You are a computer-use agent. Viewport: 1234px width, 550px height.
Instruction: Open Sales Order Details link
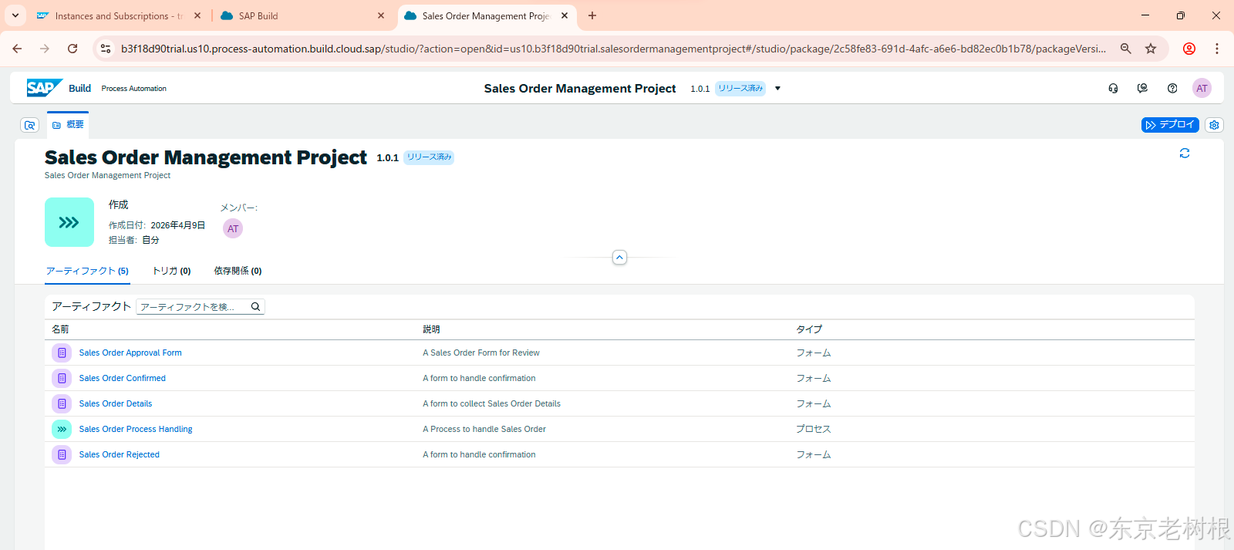point(116,403)
